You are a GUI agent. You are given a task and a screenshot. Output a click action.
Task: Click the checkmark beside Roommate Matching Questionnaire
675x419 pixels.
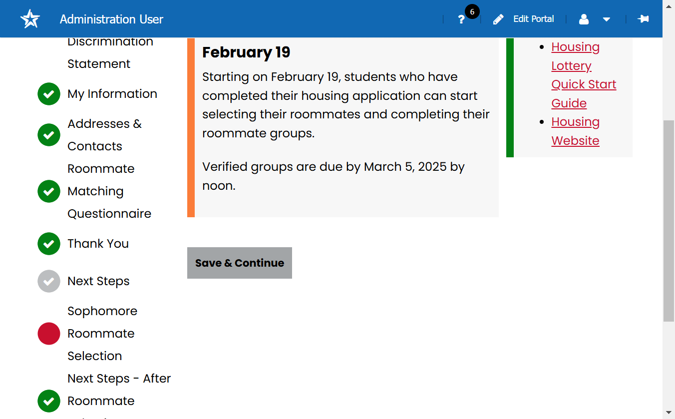pos(49,191)
